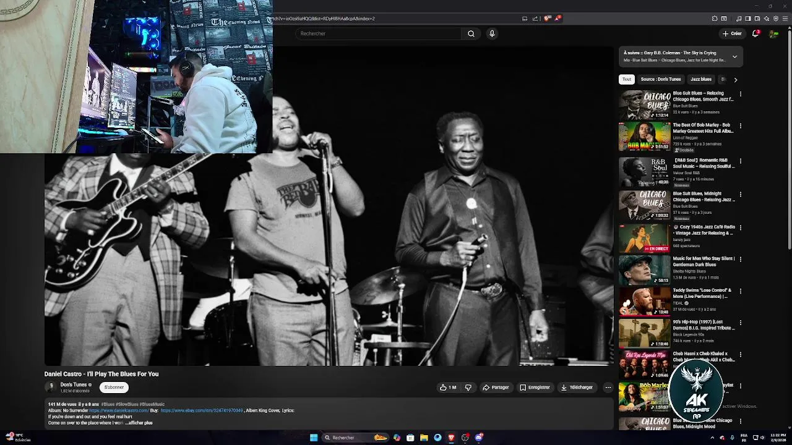
Task: Select the Tout filter chip
Action: coord(627,79)
